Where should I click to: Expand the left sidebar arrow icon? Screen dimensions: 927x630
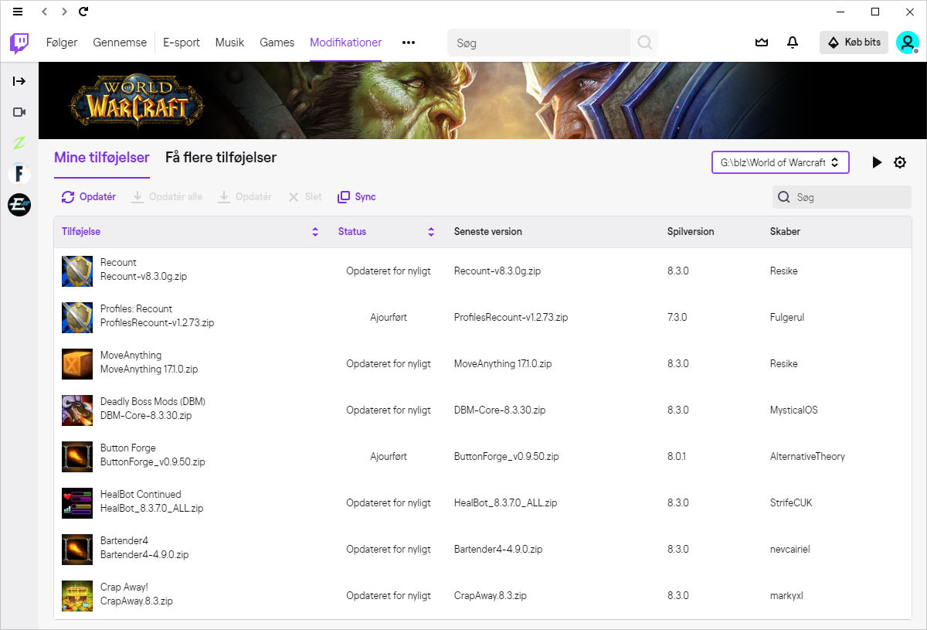pyautogui.click(x=19, y=81)
